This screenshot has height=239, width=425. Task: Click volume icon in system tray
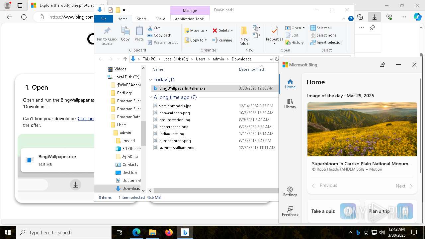point(382,232)
